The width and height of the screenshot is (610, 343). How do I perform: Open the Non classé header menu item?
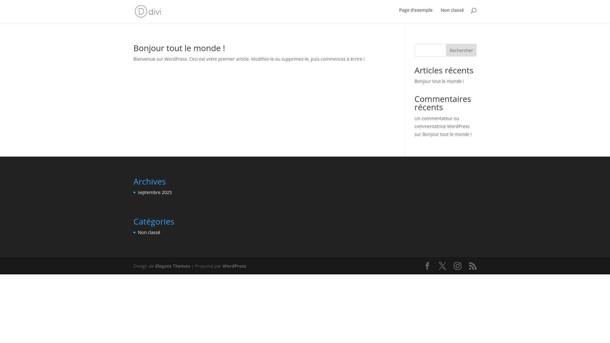point(452,10)
